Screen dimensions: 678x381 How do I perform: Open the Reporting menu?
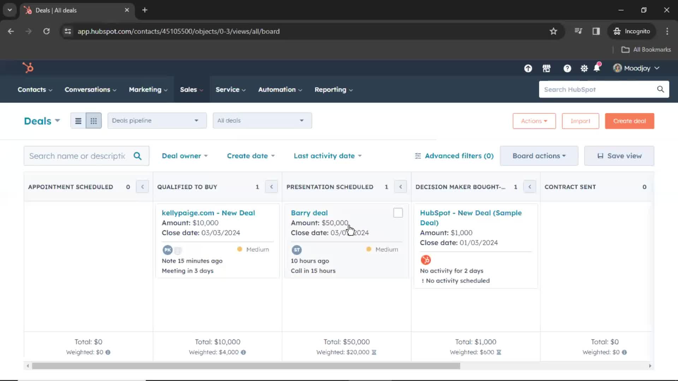(334, 90)
